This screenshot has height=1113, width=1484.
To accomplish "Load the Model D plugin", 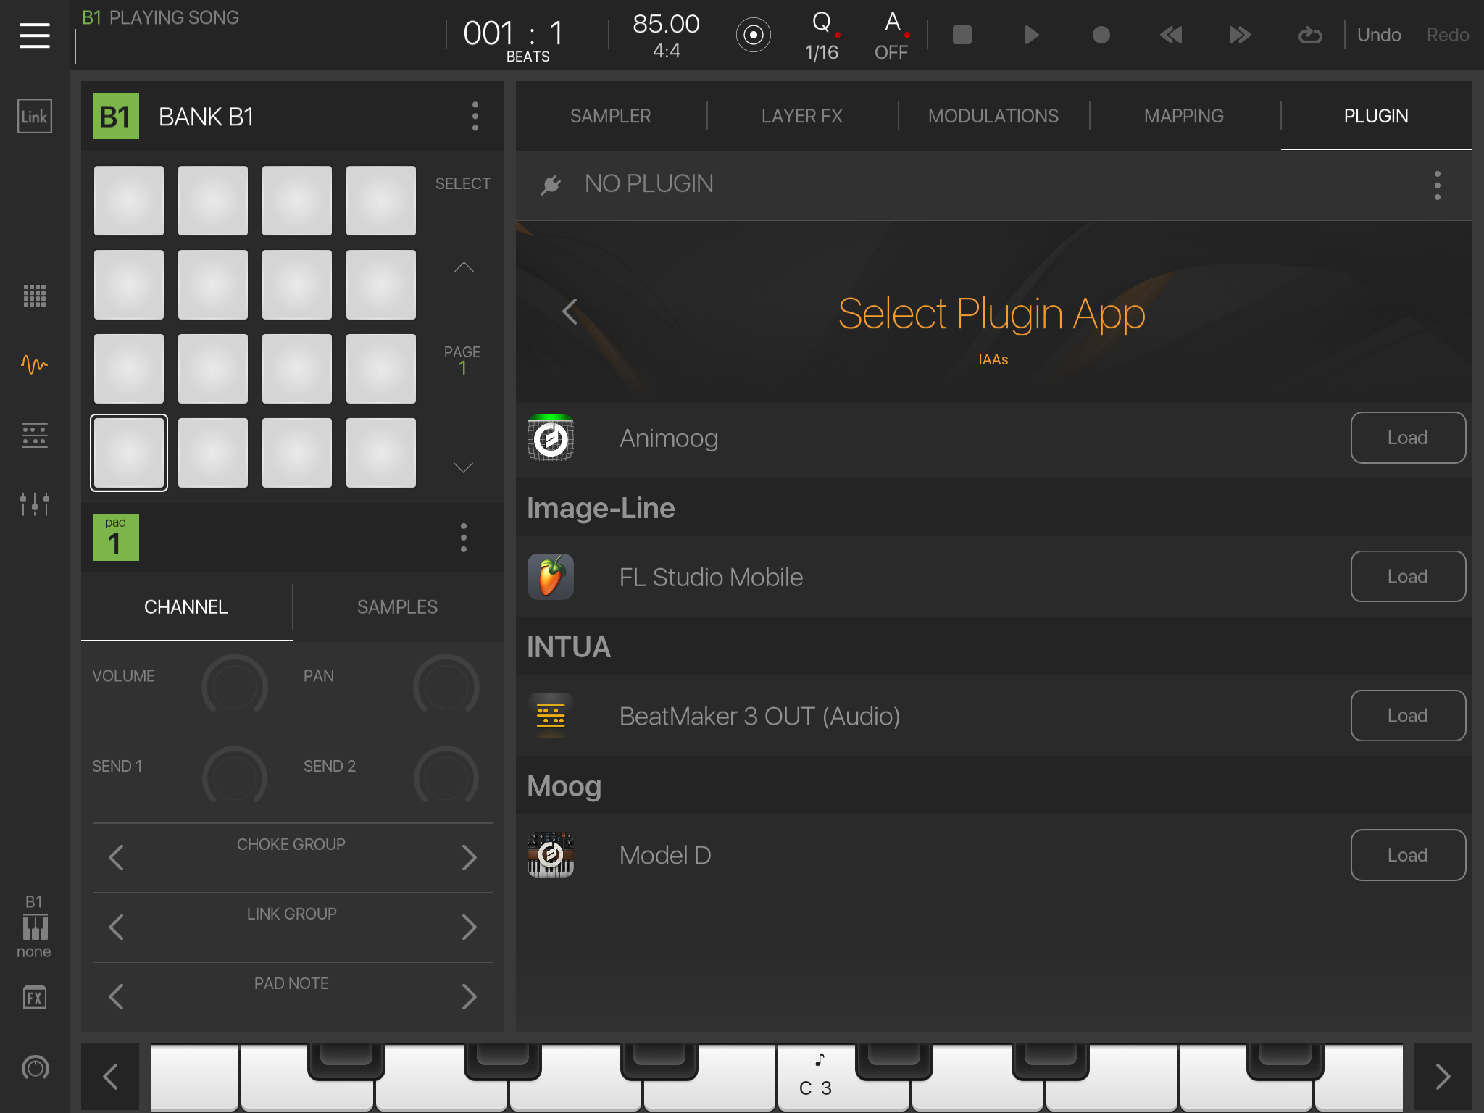I will [x=1408, y=855].
